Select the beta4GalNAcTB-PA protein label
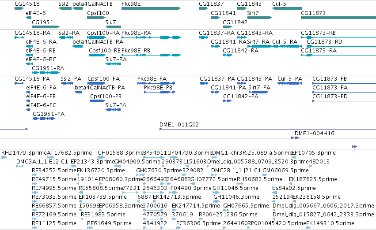Screen dimensions: 376x230 [100, 88]
